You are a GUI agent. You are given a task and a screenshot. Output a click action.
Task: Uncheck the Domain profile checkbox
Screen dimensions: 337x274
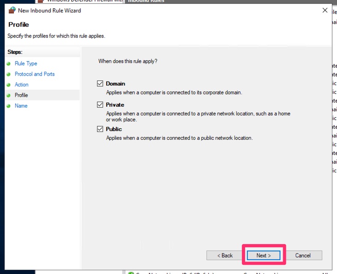(x=100, y=84)
